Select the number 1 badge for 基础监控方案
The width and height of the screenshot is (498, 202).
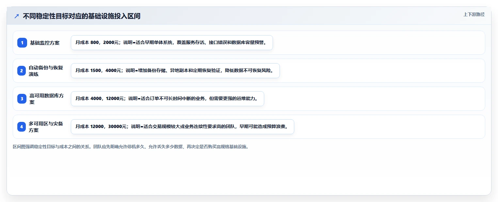point(22,43)
